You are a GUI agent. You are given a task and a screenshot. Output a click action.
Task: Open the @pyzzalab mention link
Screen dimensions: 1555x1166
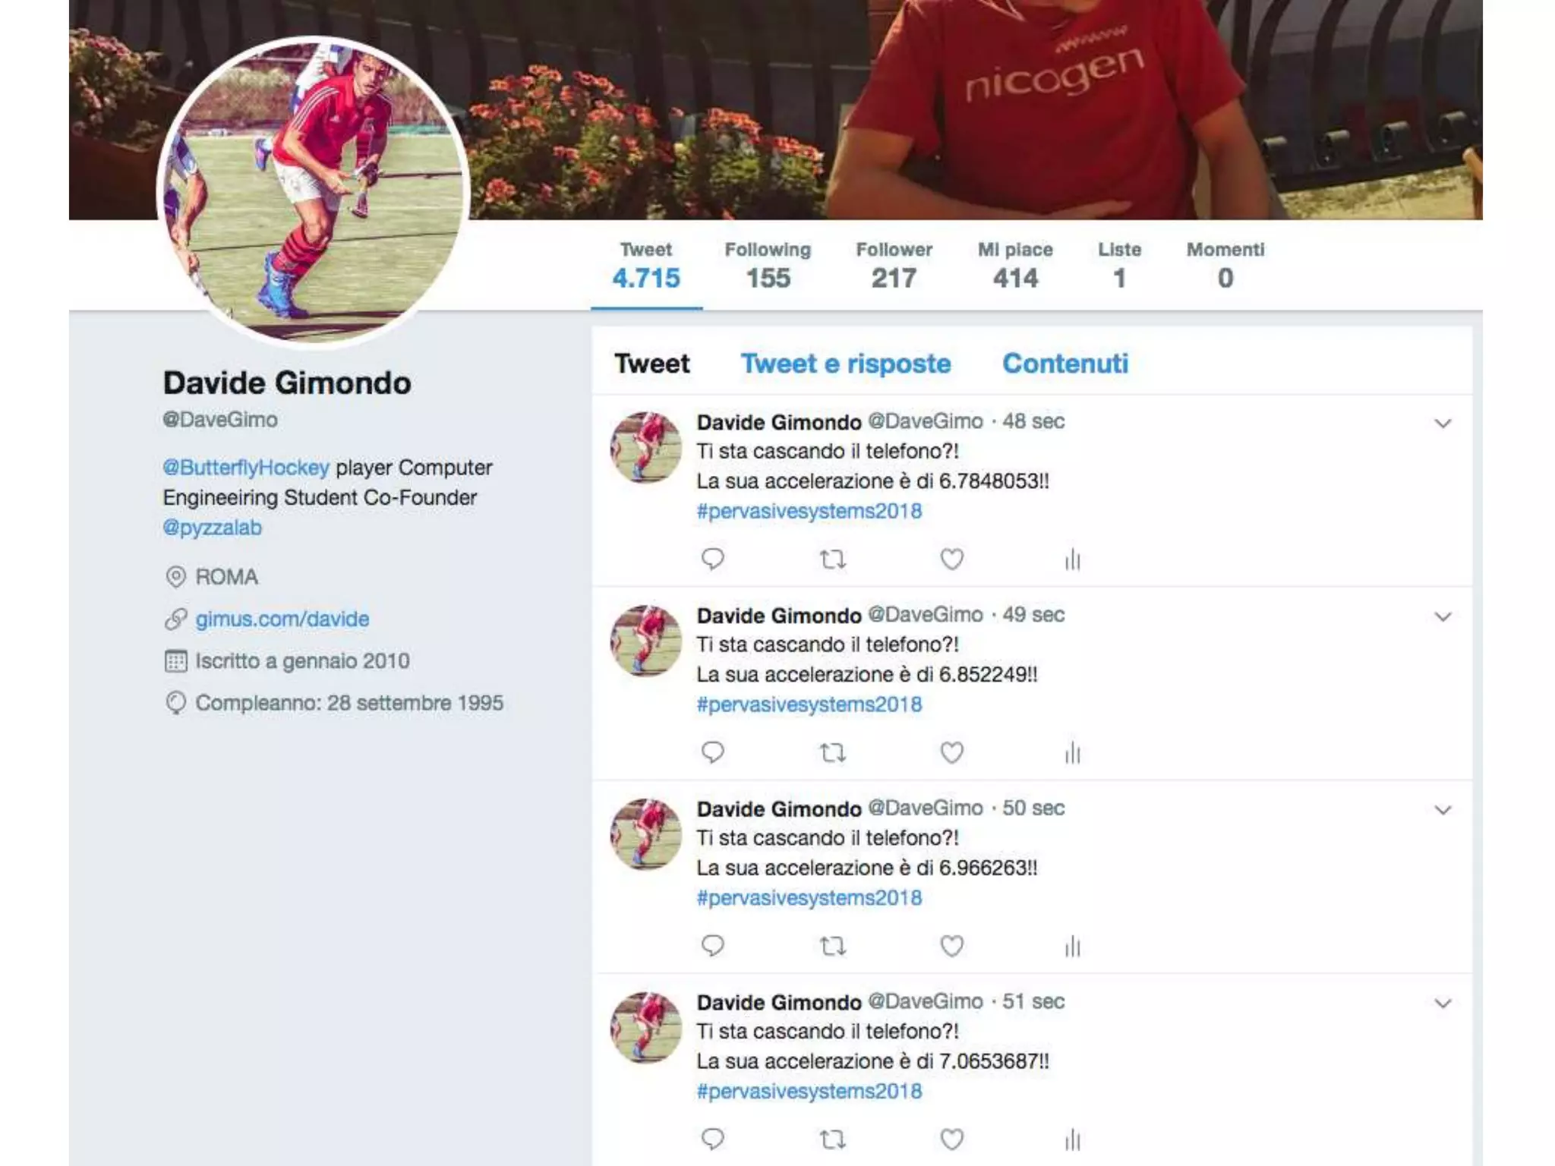coord(212,528)
